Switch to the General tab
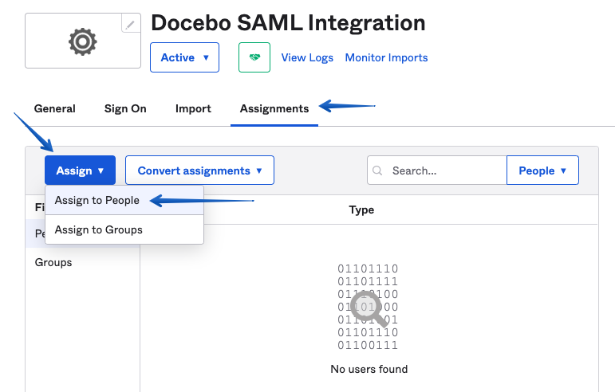Image resolution: width=615 pixels, height=392 pixels. (x=54, y=108)
